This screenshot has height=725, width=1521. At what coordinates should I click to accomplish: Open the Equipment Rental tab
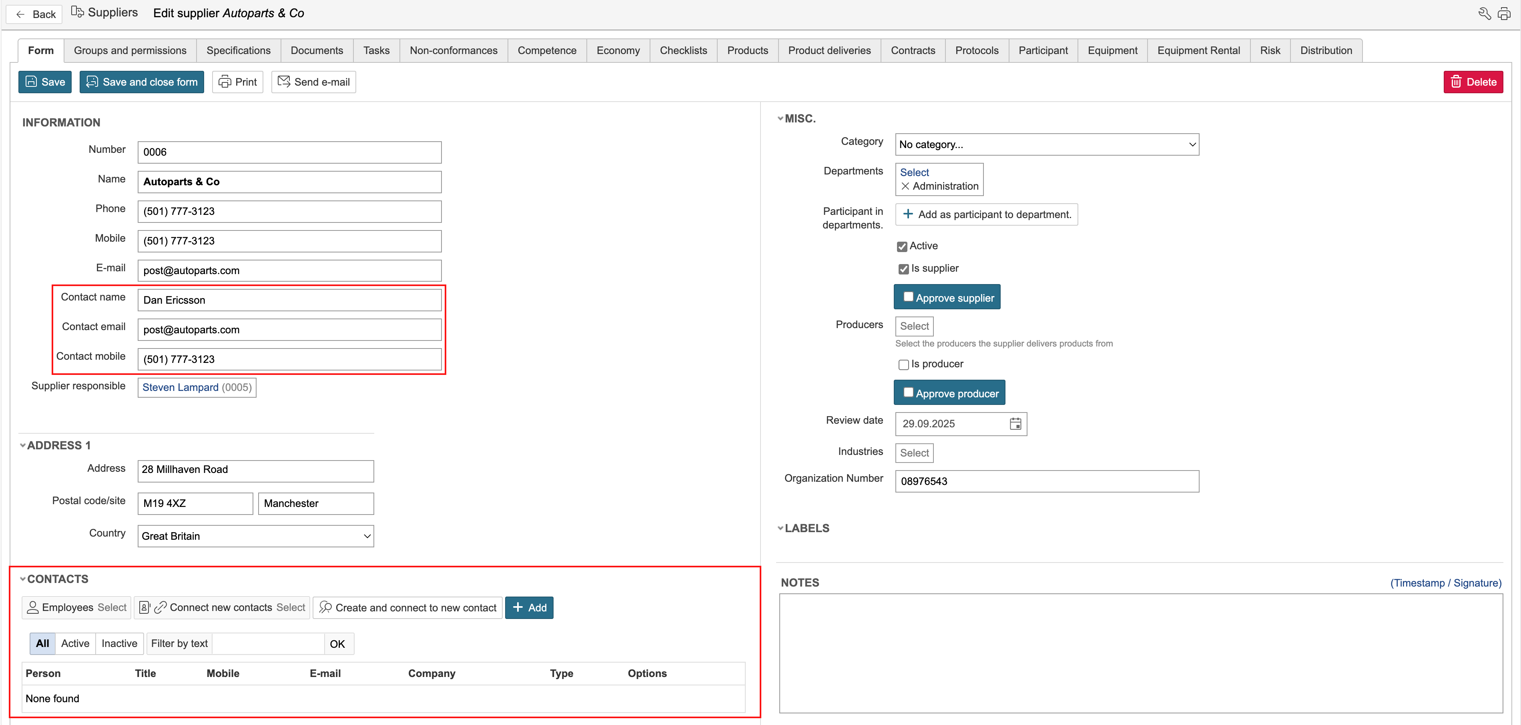click(x=1198, y=51)
